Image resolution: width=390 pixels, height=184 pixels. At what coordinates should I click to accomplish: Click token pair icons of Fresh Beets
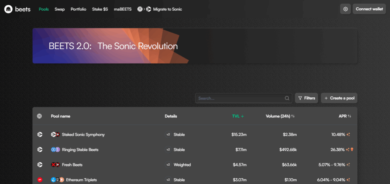click(x=56, y=165)
